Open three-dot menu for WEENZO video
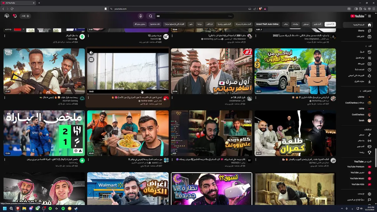 (x=172, y=159)
